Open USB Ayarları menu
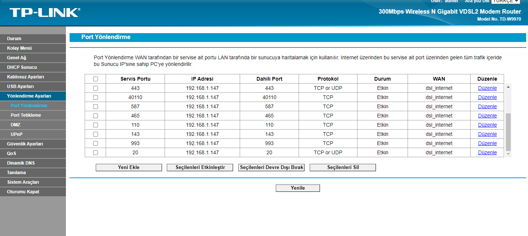 coord(33,87)
